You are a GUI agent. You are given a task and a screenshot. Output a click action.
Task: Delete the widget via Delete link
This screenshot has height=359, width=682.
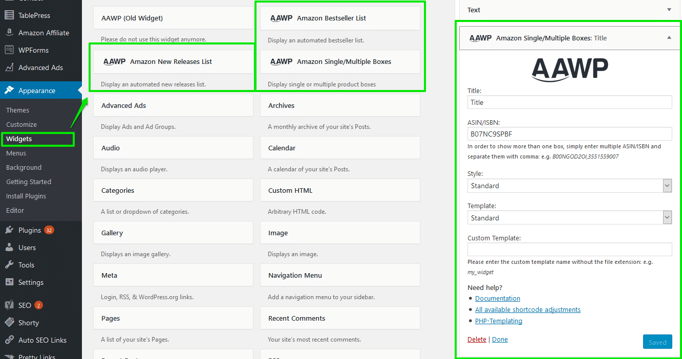tap(477, 339)
